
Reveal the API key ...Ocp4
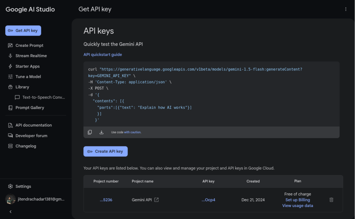[208, 200]
